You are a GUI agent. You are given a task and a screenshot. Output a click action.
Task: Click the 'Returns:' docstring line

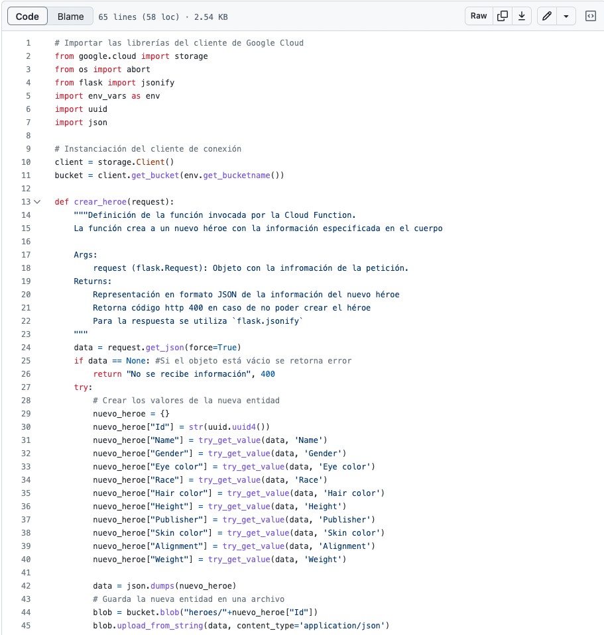point(93,281)
